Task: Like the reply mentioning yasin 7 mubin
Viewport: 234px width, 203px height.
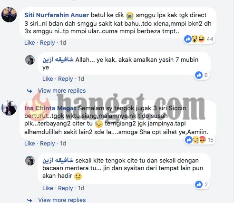Action: click(x=48, y=79)
